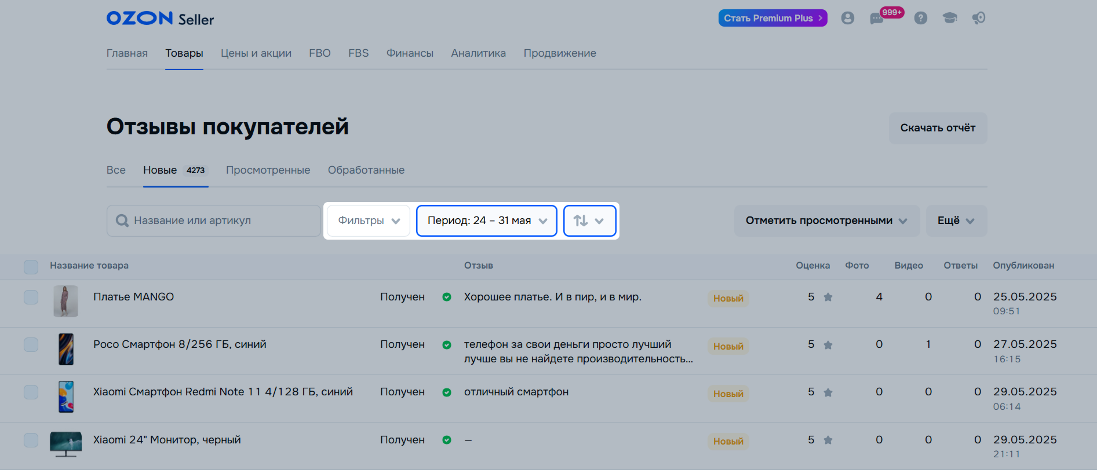Click the sort arrows icon
This screenshot has width=1097, height=470.
(x=581, y=221)
